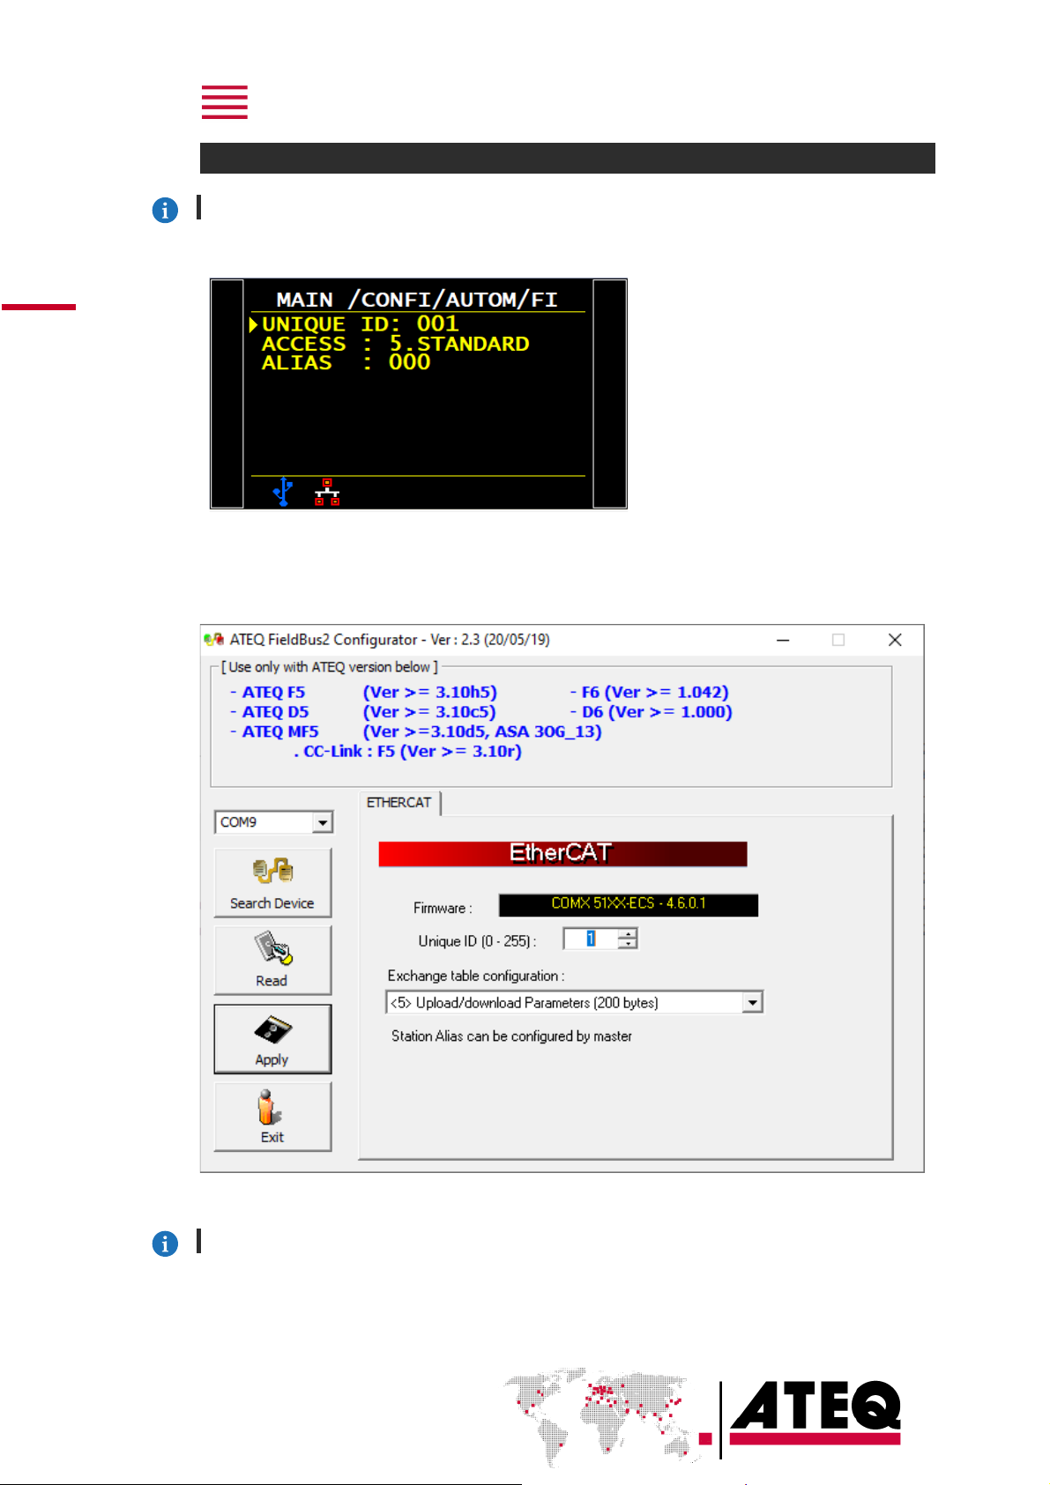Click the firmware value COMX 51XX-ECS - 4.6.0.1
The image size is (1050, 1485).
629,904
